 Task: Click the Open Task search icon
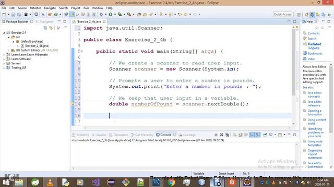coord(145,15)
